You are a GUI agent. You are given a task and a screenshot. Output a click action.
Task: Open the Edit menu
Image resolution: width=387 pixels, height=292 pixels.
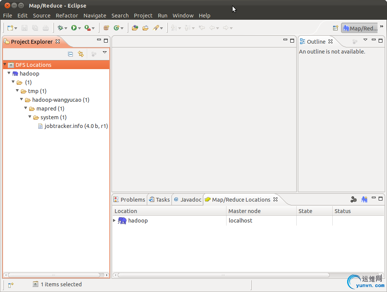tap(22, 16)
